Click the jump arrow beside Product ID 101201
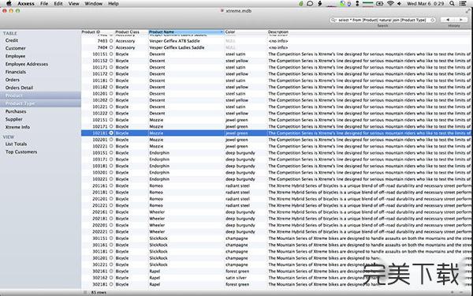The width and height of the screenshot is (473, 296). tap(111, 93)
